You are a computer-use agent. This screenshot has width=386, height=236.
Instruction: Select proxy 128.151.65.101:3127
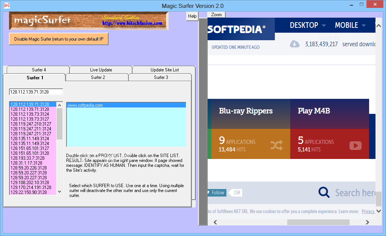[33, 148]
